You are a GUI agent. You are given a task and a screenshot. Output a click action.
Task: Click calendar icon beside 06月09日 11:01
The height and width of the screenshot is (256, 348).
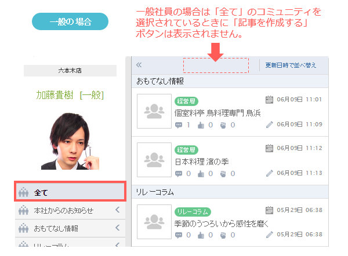pos(269,100)
